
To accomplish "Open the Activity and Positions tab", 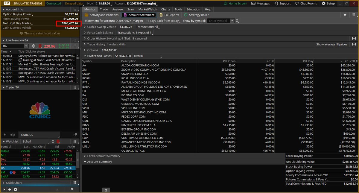I will click(x=101, y=15).
